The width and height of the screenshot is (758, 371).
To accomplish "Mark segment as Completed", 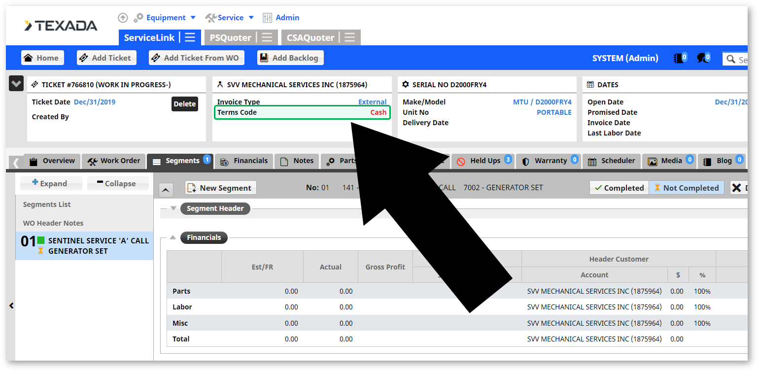I will coord(620,188).
